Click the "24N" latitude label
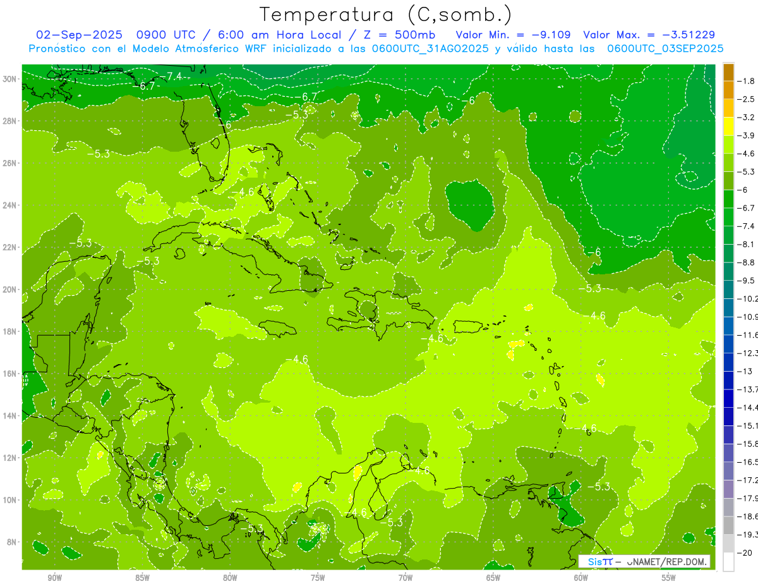This screenshot has width=758, height=586. 9,205
